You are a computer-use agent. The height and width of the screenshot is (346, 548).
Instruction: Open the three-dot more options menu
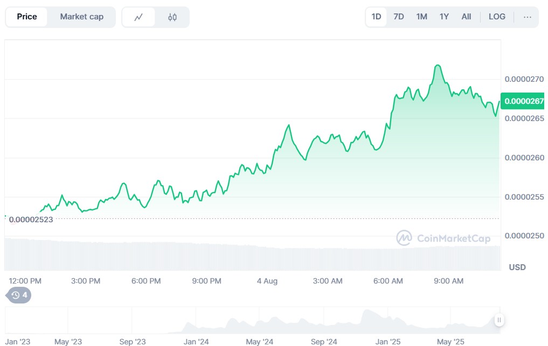point(527,17)
